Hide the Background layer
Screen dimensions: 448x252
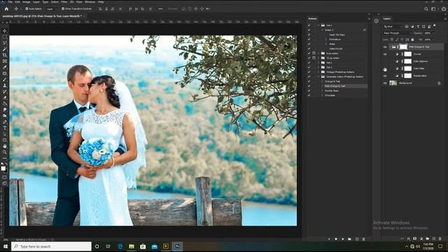(385, 83)
